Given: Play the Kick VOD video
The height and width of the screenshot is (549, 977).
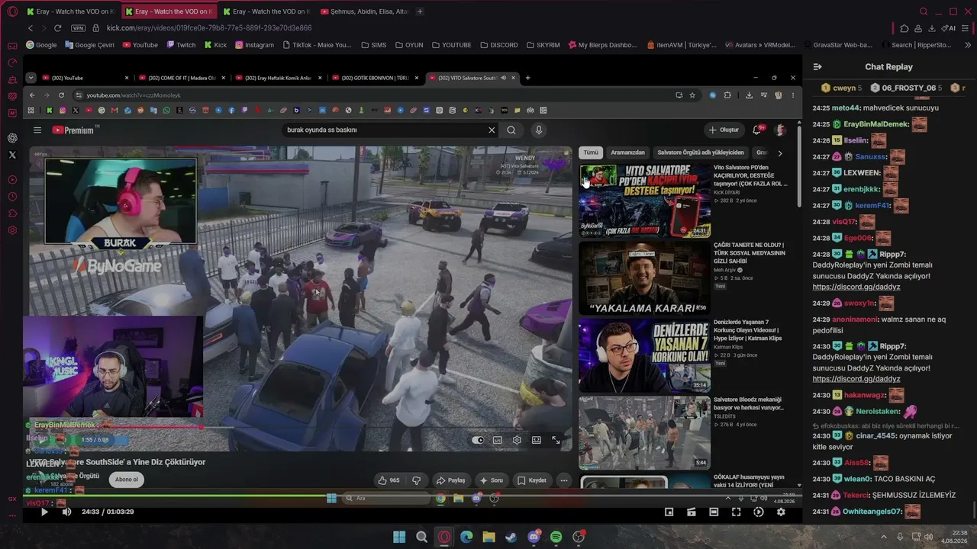Looking at the screenshot, I should [x=44, y=512].
